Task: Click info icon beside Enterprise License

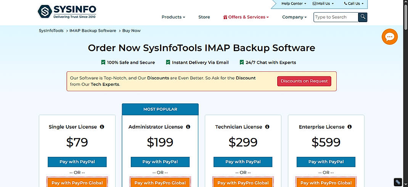Action: [349, 127]
